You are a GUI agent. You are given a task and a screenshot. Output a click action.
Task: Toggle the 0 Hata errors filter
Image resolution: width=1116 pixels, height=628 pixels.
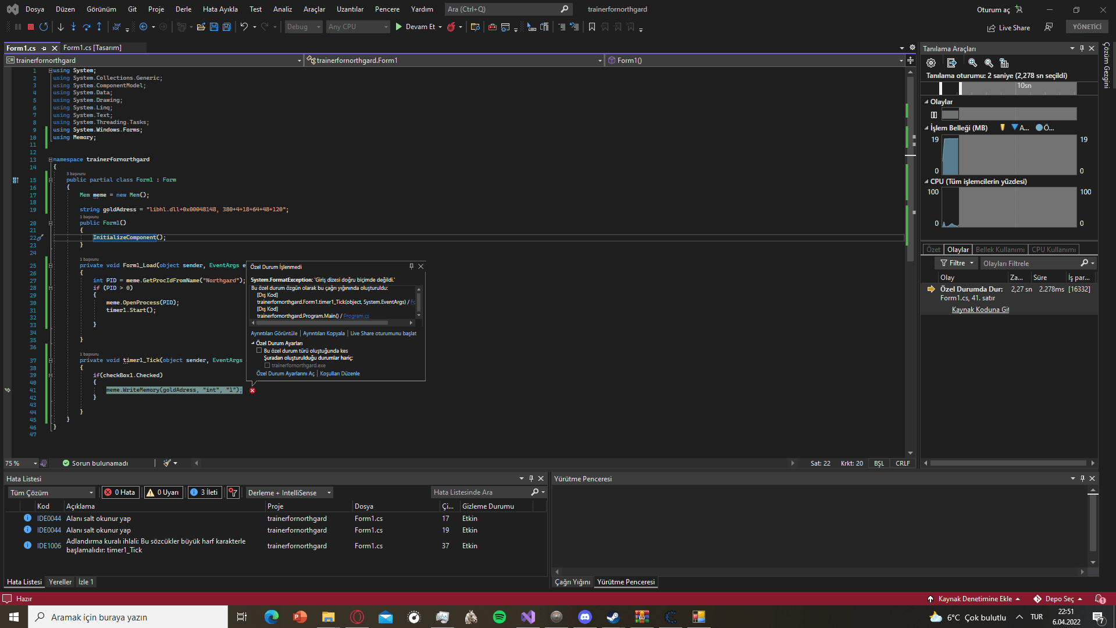[120, 492]
